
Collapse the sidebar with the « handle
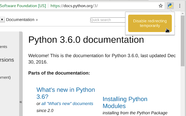coord(21,102)
